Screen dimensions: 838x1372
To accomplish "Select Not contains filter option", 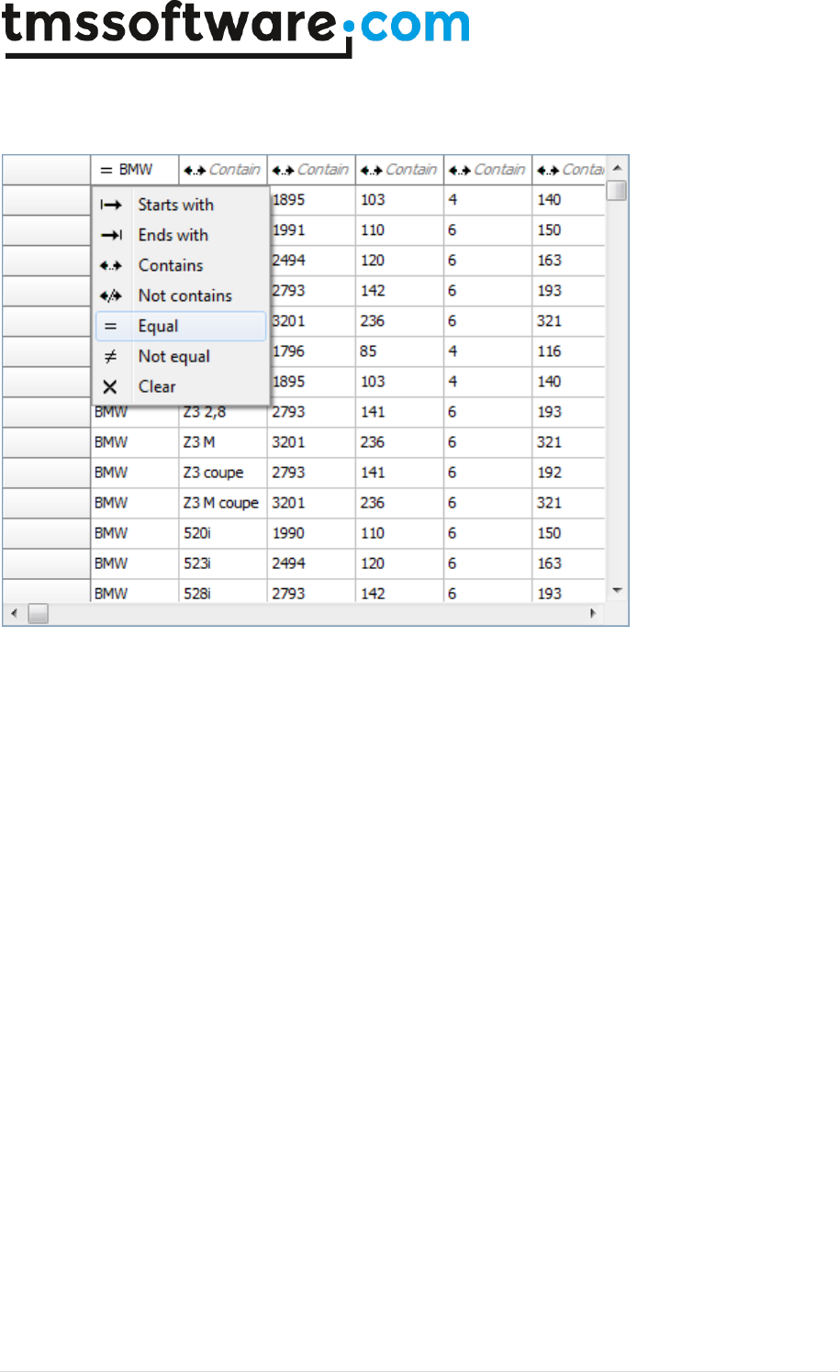I will [181, 296].
